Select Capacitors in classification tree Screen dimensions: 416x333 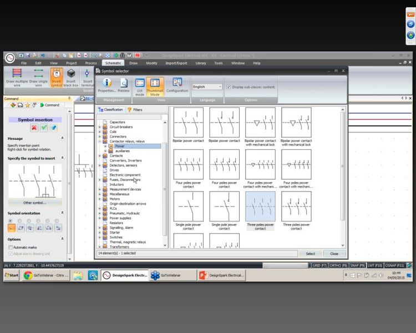click(117, 122)
